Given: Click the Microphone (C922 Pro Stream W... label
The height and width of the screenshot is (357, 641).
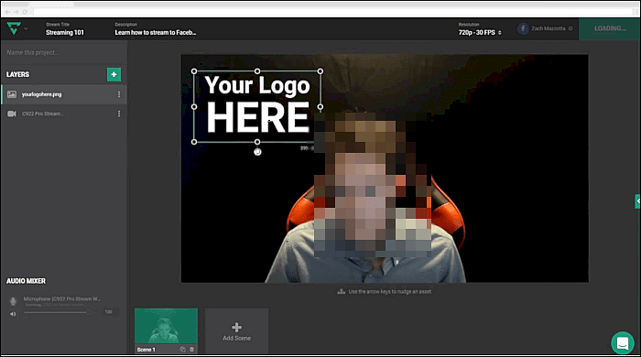Looking at the screenshot, I should (61, 299).
